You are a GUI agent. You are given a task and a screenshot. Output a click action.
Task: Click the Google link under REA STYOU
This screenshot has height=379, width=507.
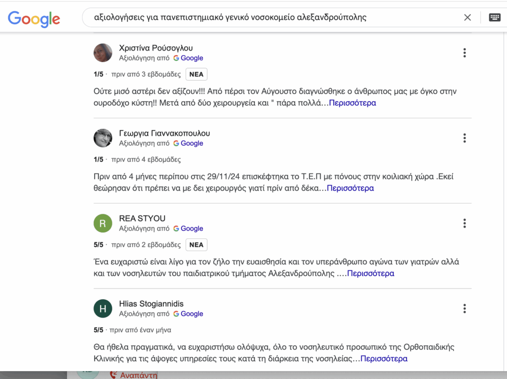click(x=192, y=228)
